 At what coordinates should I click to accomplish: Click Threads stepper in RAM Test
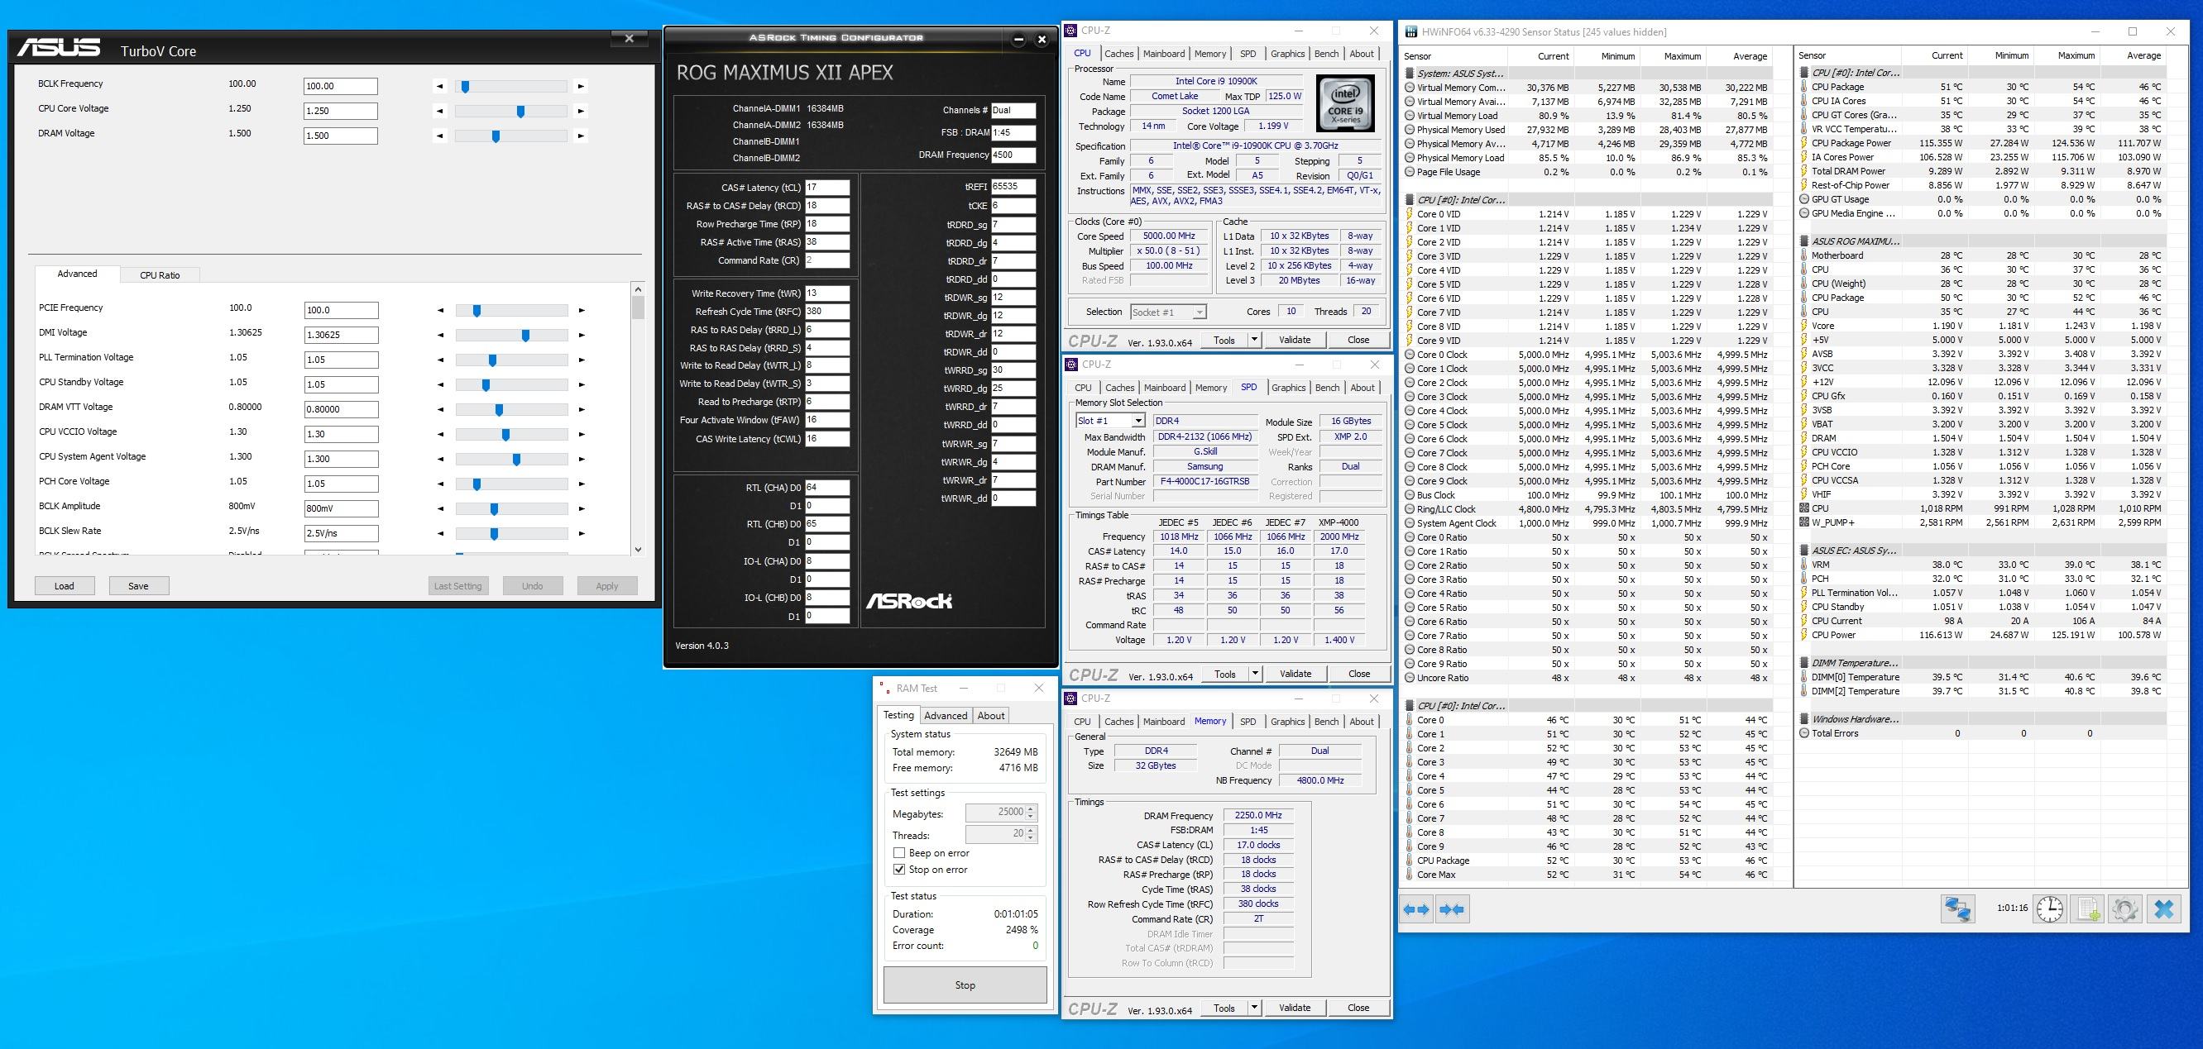1031,834
